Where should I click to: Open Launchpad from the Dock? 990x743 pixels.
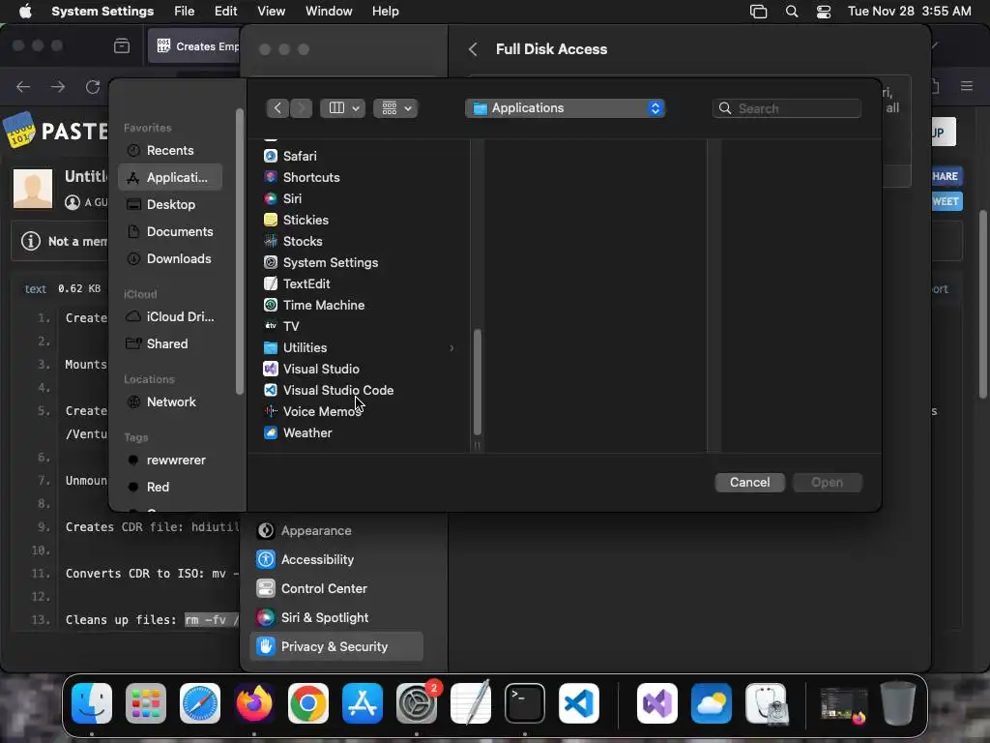[146, 703]
